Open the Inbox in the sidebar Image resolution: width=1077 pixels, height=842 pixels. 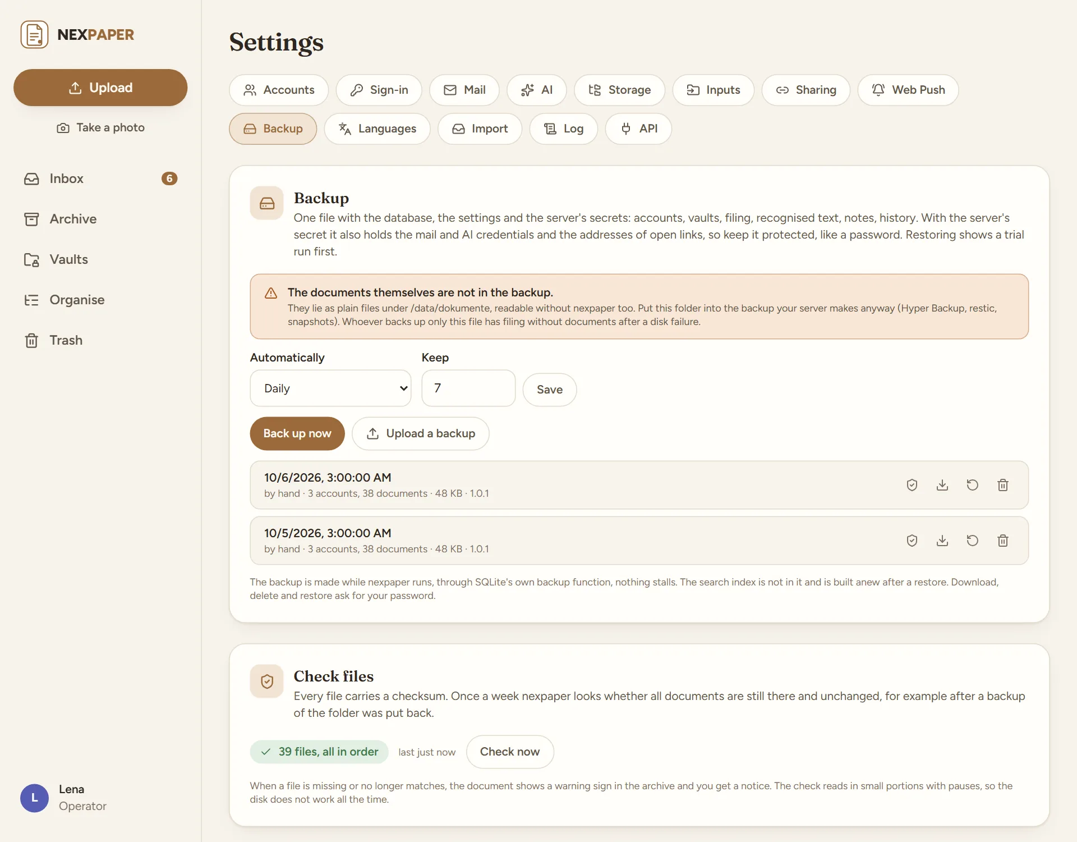[100, 179]
